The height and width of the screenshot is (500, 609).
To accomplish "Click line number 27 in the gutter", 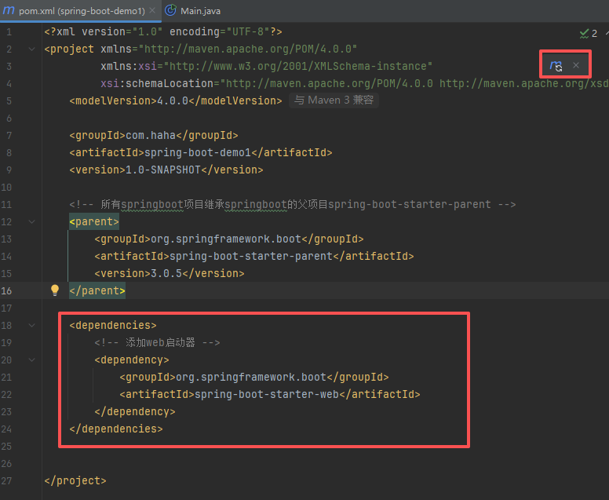I will [x=6, y=480].
